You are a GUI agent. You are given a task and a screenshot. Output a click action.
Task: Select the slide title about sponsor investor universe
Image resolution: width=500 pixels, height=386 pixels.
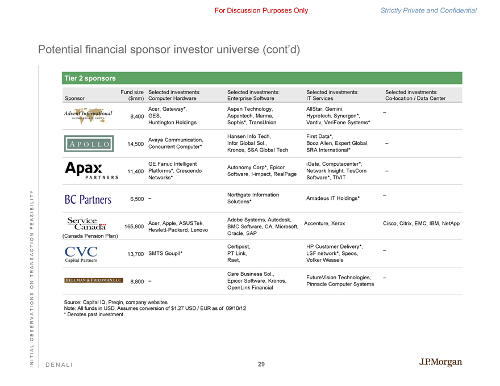click(x=169, y=50)
